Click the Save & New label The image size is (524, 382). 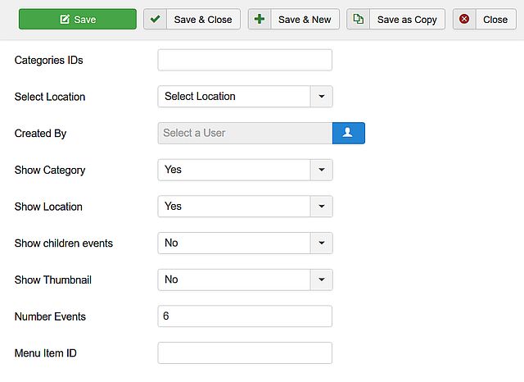[305, 20]
